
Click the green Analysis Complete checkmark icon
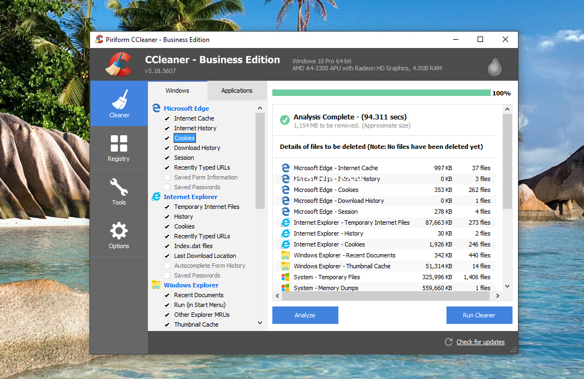point(285,121)
